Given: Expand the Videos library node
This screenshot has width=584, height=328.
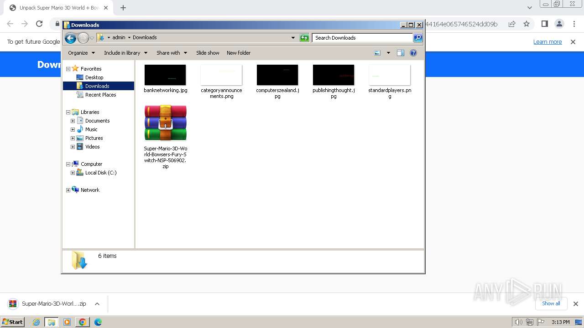Looking at the screenshot, I should pyautogui.click(x=73, y=147).
